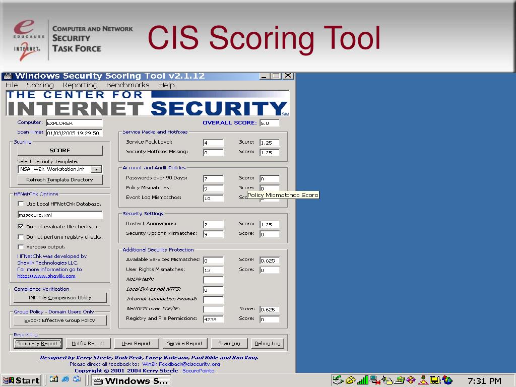The width and height of the screenshot is (516, 387).
Task: Launch Internet Explorer from quick launch
Action: click(65, 379)
